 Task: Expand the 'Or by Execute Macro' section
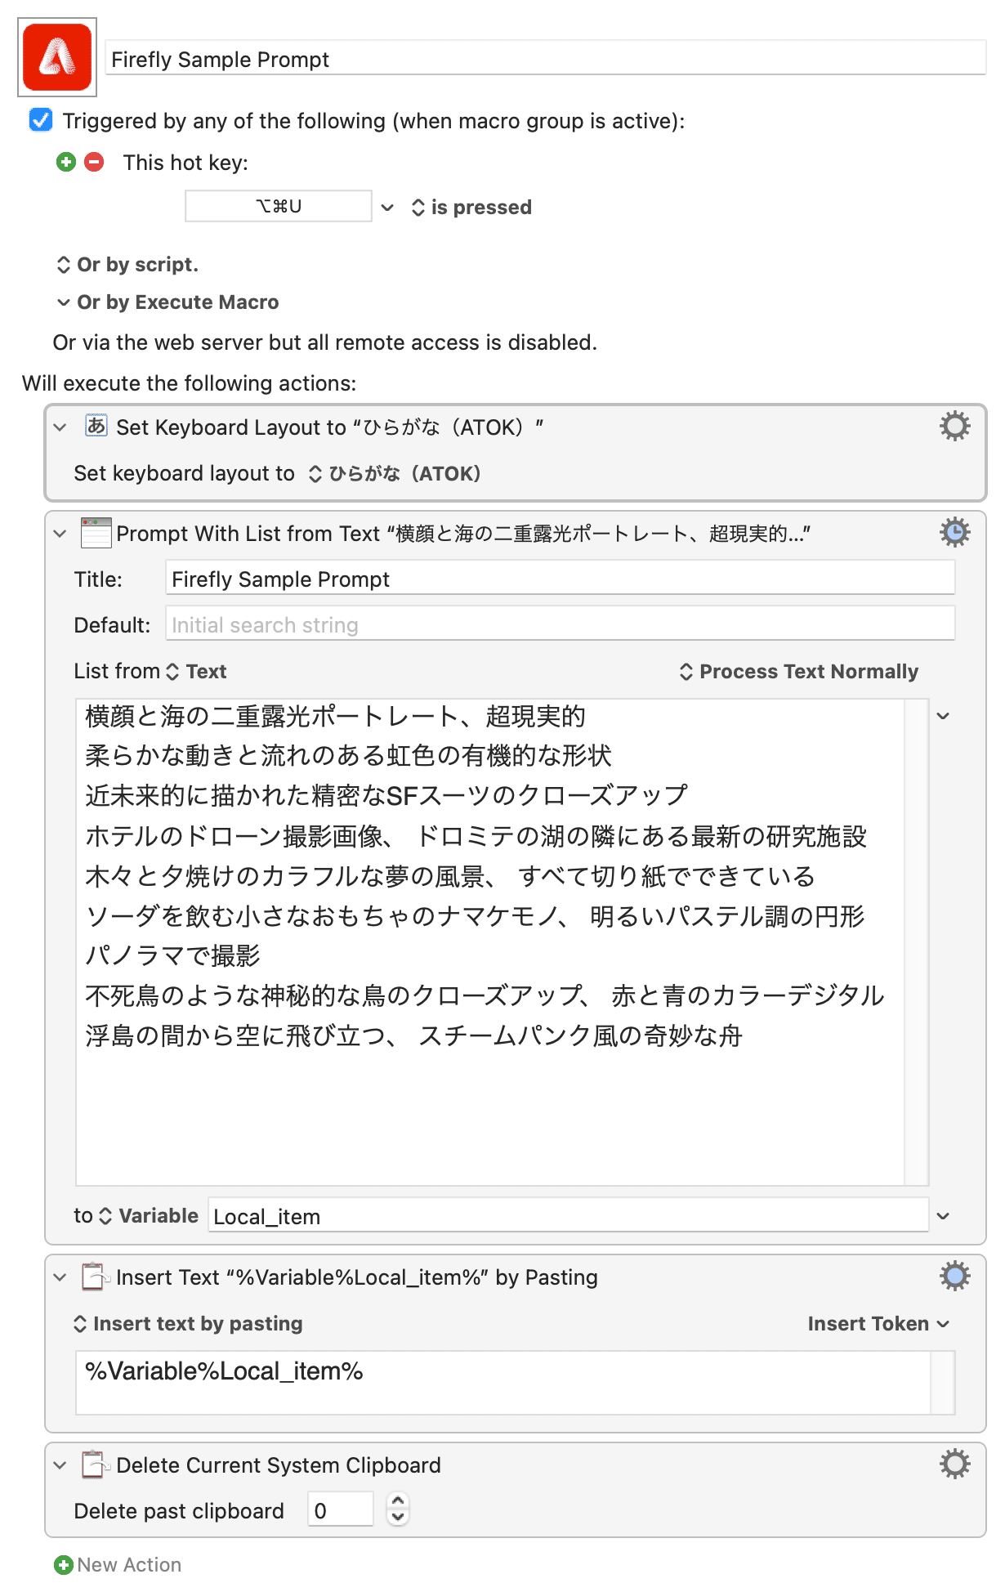[167, 302]
